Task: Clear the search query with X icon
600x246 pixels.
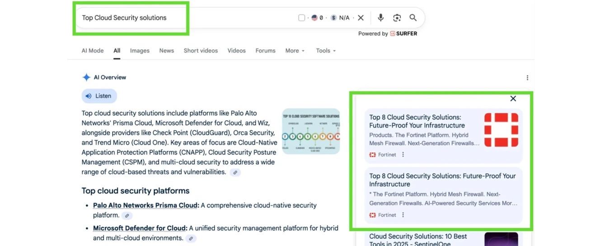Action: [x=361, y=18]
